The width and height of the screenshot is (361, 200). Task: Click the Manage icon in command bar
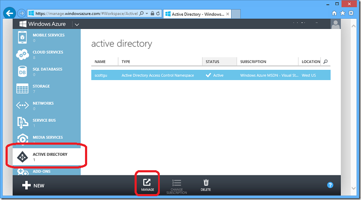(147, 182)
